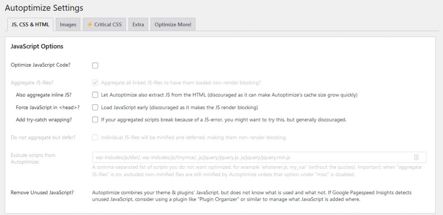Click 'Individual JS-files will be minified' label
This screenshot has width=443, height=215.
[x=194, y=138]
